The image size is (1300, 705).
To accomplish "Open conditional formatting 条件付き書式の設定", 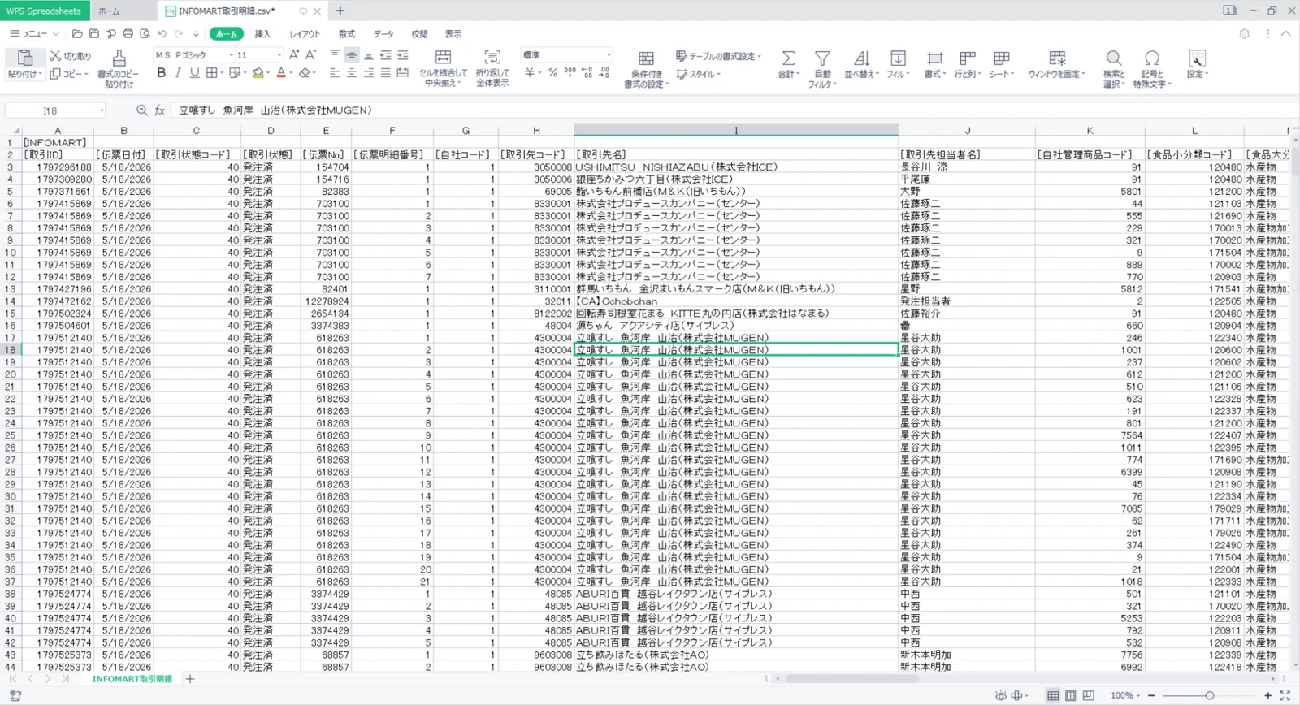I will (647, 69).
